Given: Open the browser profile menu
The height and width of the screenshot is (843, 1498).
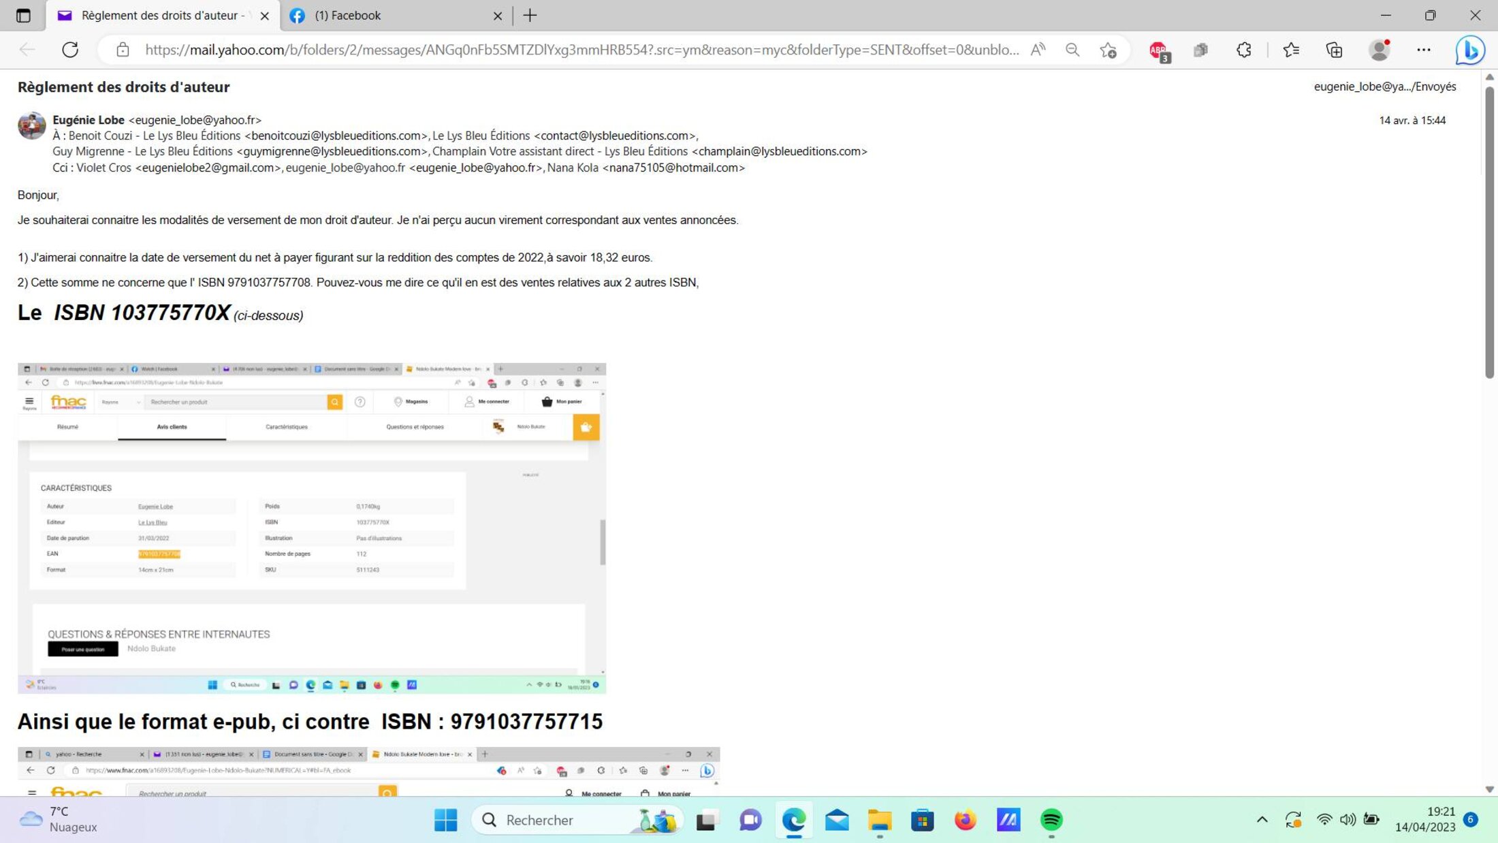Looking at the screenshot, I should [x=1380, y=50].
